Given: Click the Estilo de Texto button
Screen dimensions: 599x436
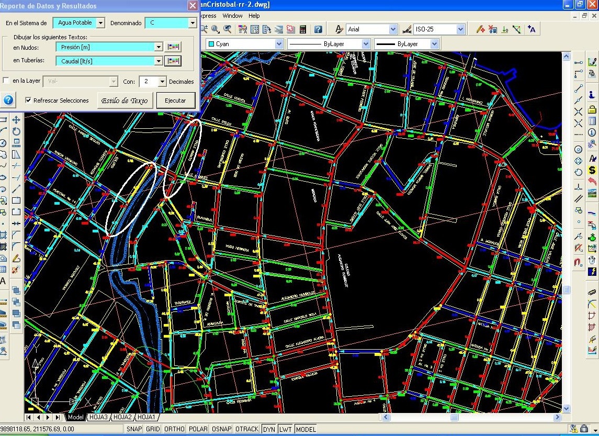Looking at the screenshot, I should click(125, 100).
